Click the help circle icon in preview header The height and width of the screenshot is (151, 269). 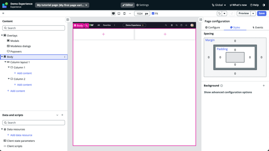coord(181,25)
